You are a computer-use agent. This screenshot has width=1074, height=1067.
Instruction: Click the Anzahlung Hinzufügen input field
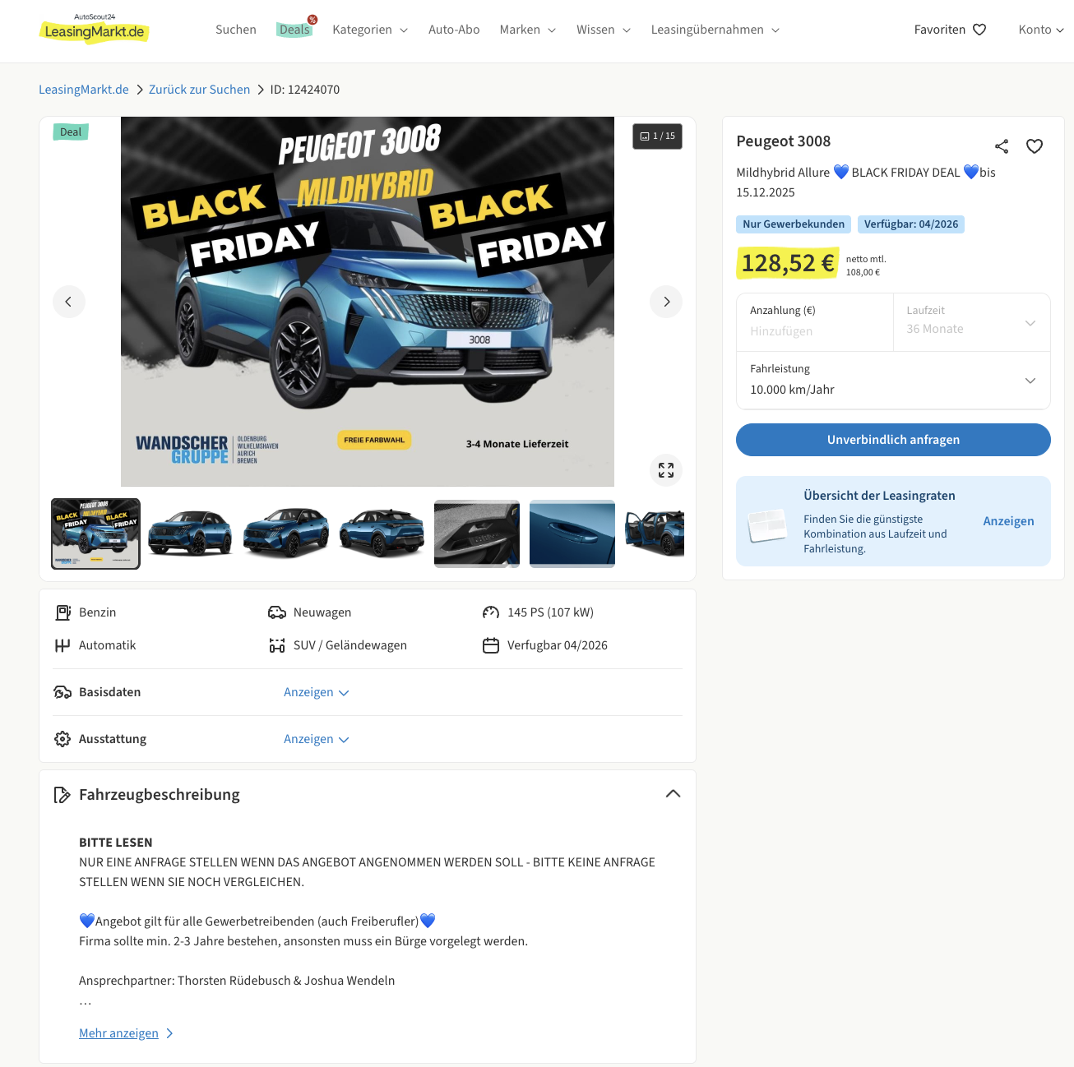coord(814,322)
